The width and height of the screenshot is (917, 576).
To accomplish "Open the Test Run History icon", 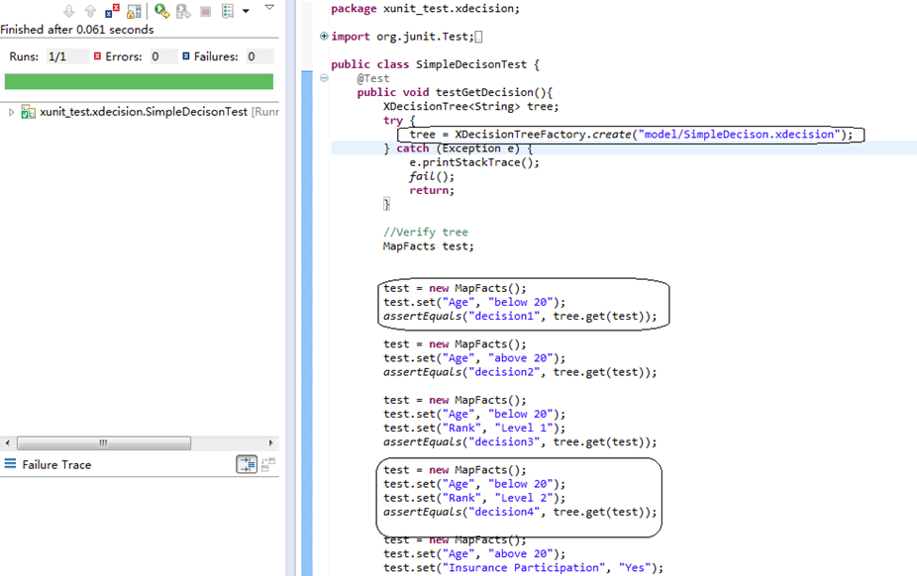I will [x=228, y=11].
